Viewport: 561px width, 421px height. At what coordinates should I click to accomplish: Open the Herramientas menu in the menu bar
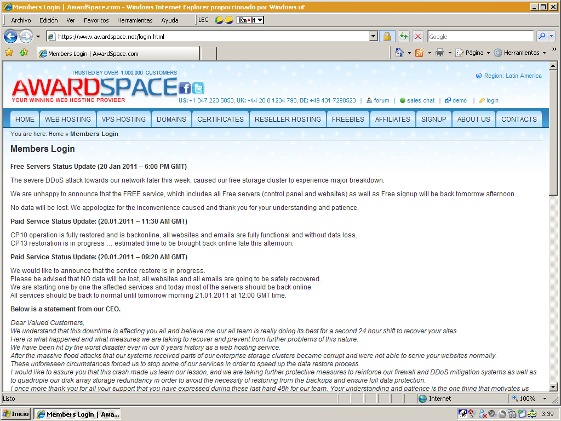135,20
